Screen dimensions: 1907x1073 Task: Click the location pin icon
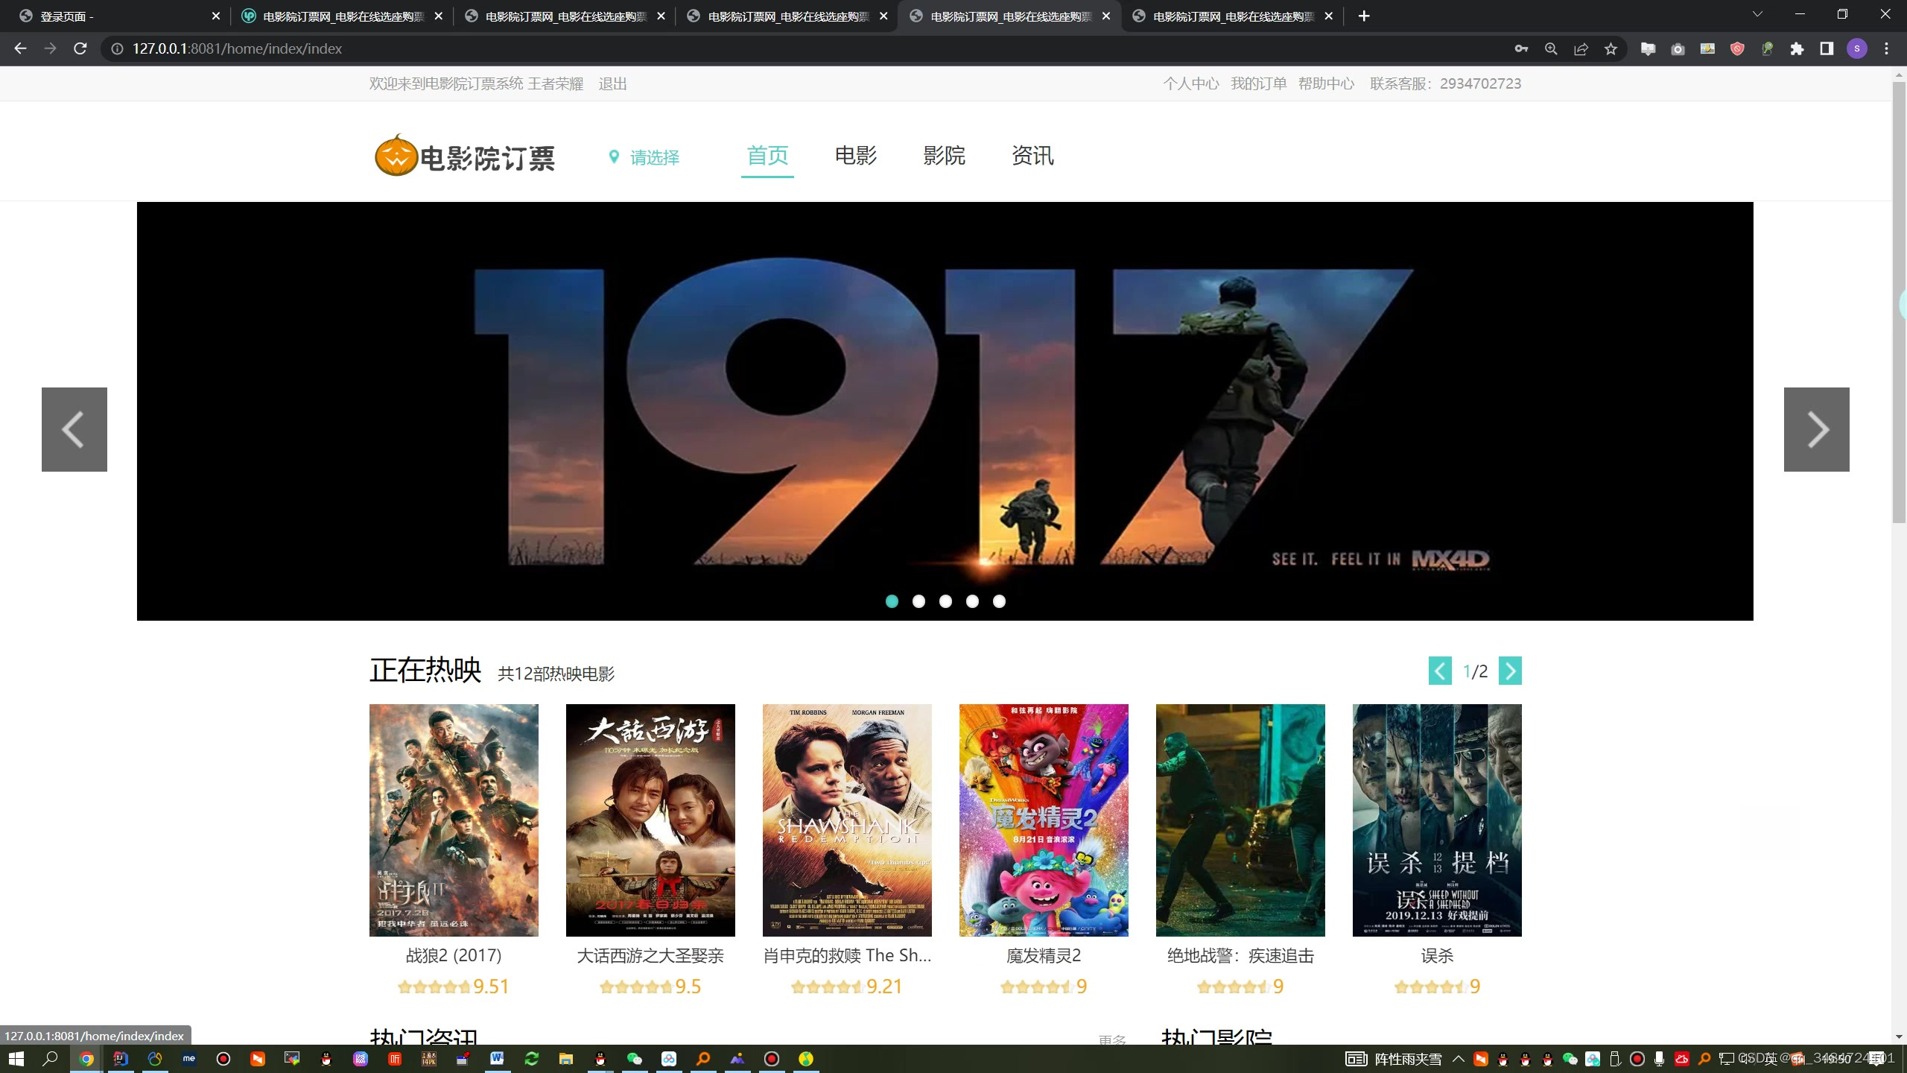tap(614, 156)
